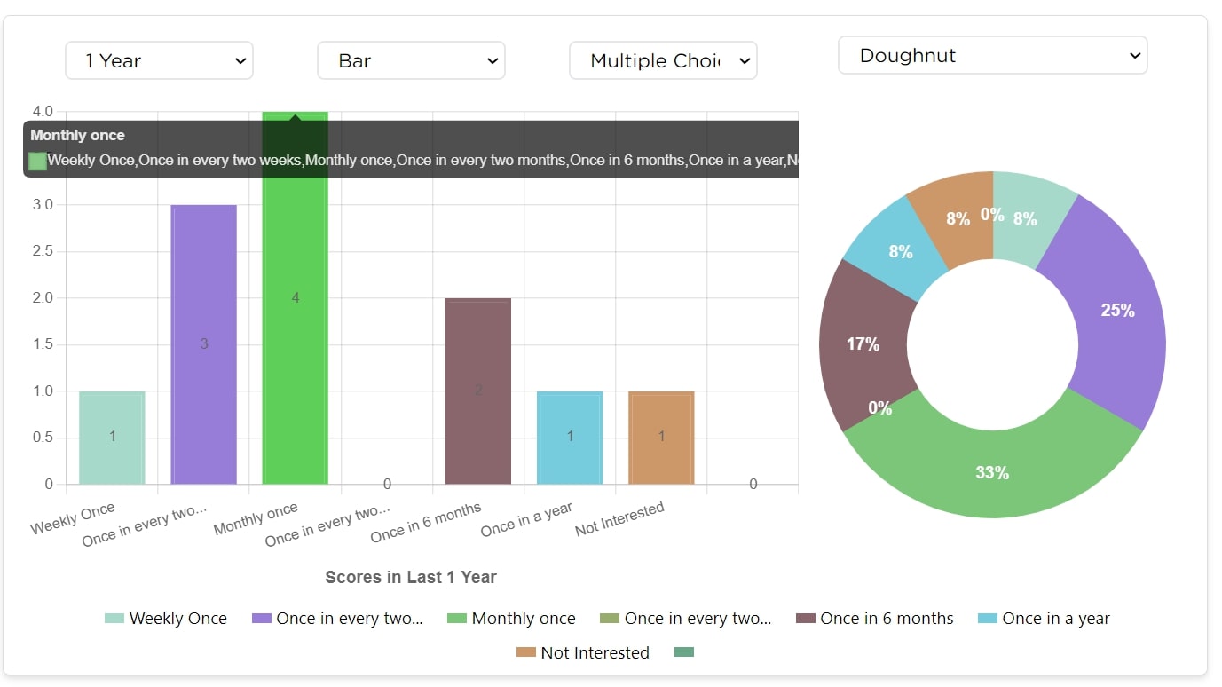1222x687 pixels.
Task: Hide the "Monthly once" legend series label
Action: 523,619
